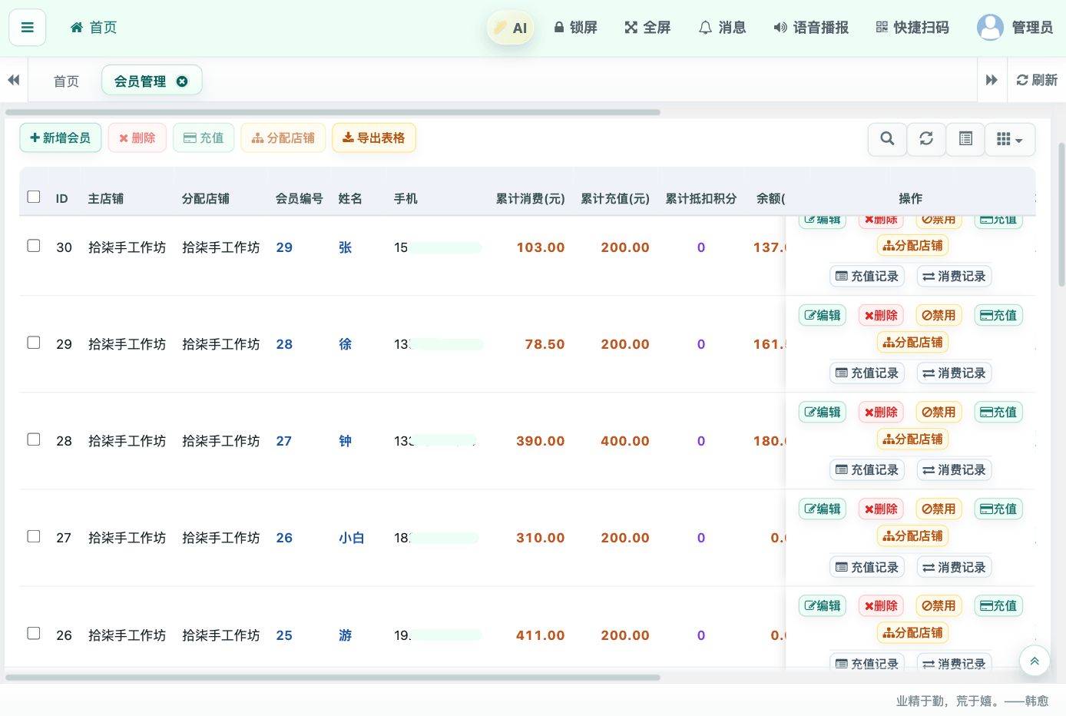Viewport: 1066px width, 716px height.
Task: Move tabs right with double-arrow
Action: 992,80
